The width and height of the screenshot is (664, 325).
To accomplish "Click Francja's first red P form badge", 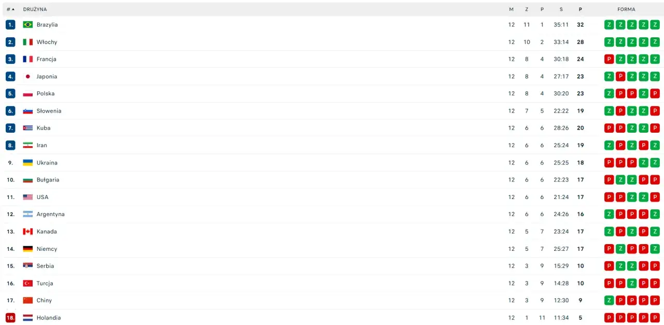I will [x=609, y=59].
